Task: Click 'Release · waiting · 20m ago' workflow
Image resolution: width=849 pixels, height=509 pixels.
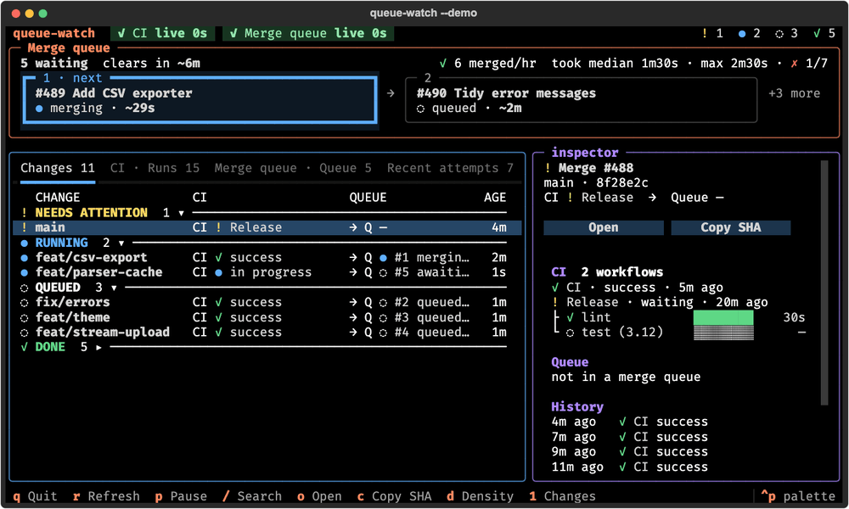Action: point(660,302)
